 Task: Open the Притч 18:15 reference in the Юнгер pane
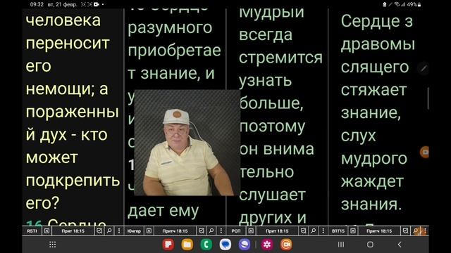click(x=175, y=231)
